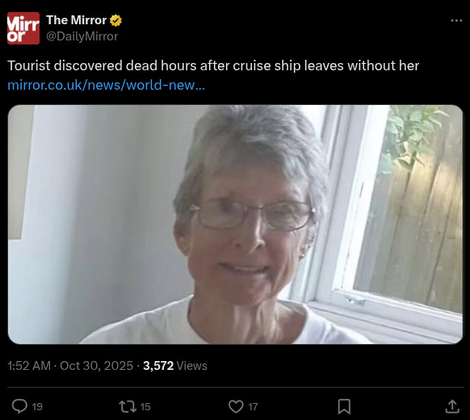Open The Mirror's red profile avatar
This screenshot has height=420, width=470.
click(x=23, y=28)
